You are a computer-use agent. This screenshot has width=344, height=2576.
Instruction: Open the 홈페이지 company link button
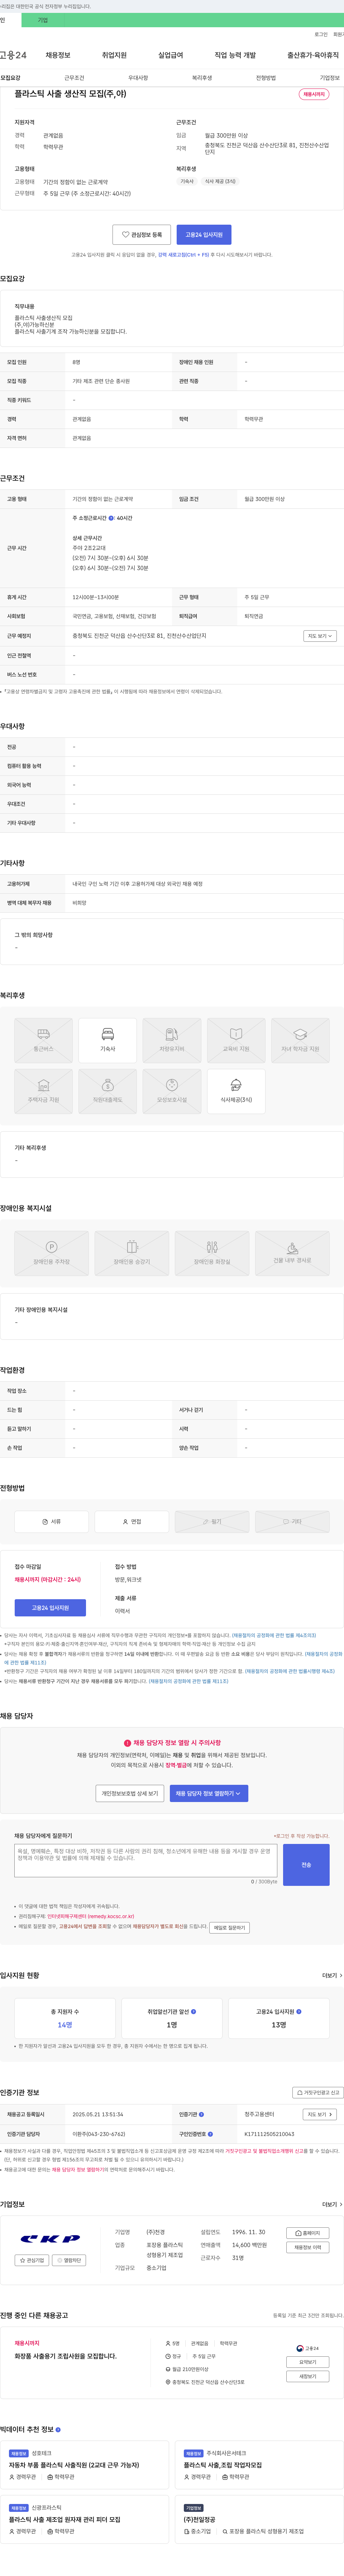coord(308,2233)
